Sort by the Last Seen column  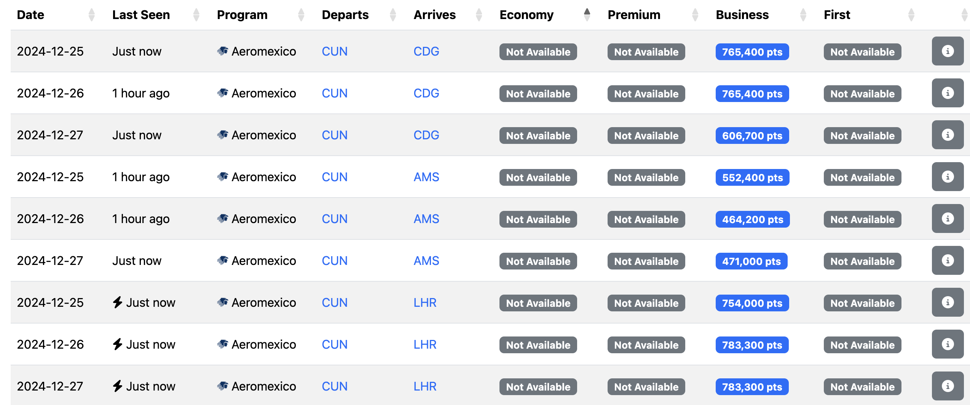[141, 15]
